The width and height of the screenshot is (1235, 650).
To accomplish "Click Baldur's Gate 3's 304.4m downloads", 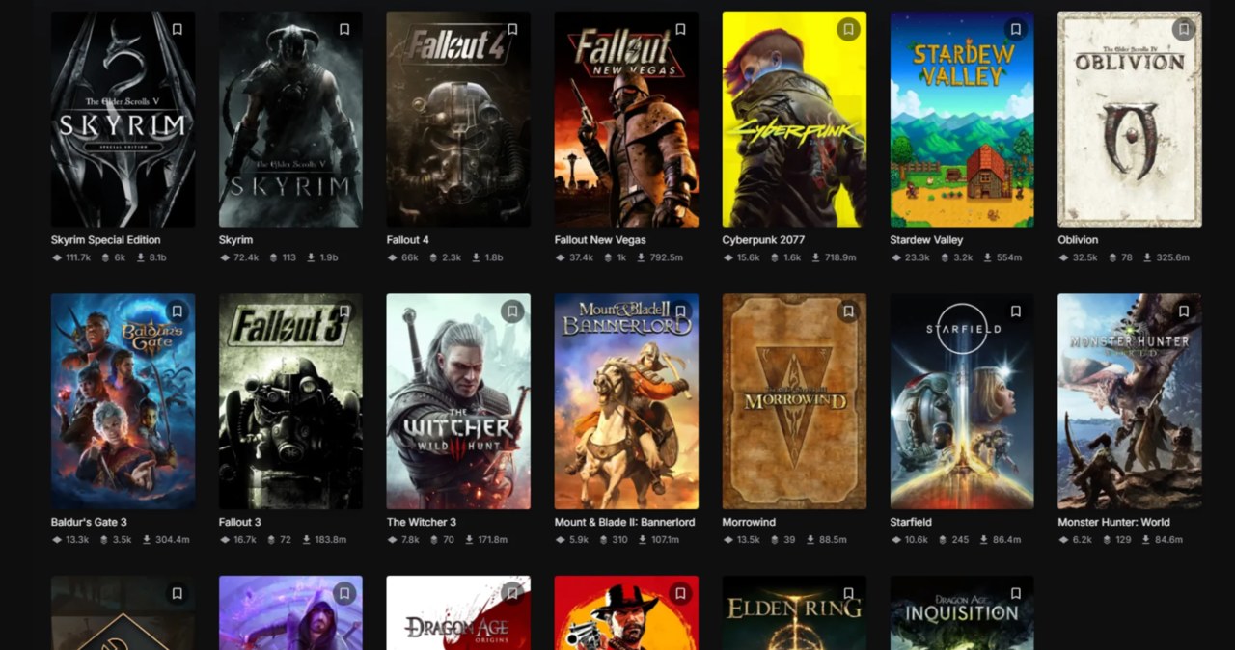I will [x=166, y=540].
